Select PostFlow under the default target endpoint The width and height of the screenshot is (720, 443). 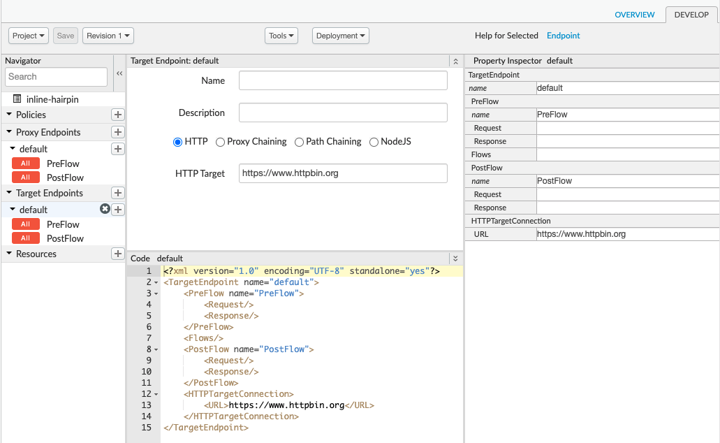(x=65, y=238)
